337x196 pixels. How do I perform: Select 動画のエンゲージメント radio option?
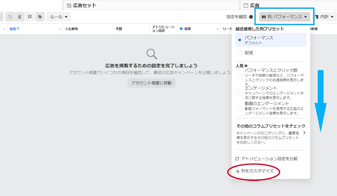pos(240,108)
